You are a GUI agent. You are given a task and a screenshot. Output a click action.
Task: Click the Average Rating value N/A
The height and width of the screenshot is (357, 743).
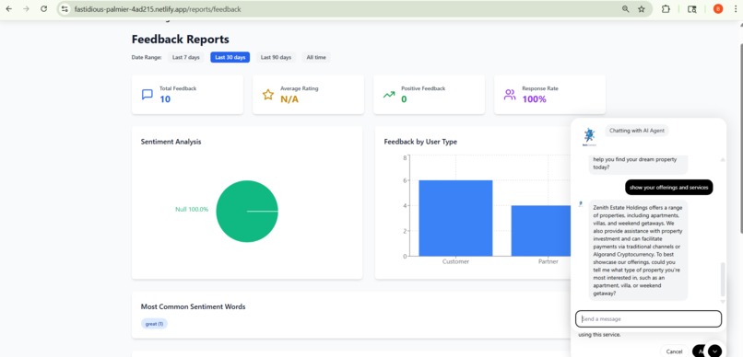coord(289,99)
